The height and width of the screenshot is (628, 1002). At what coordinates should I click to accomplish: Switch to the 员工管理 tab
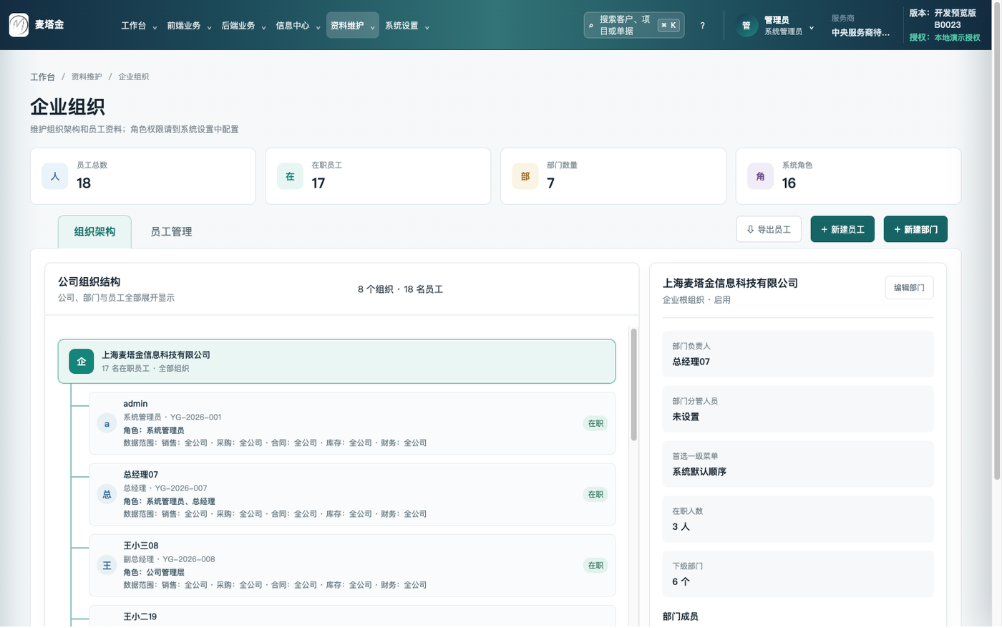[x=171, y=232]
